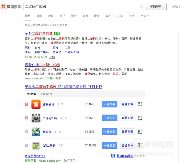Open the 我查查 app icon
Viewport: 180px width, 163px height.
click(x=36, y=131)
